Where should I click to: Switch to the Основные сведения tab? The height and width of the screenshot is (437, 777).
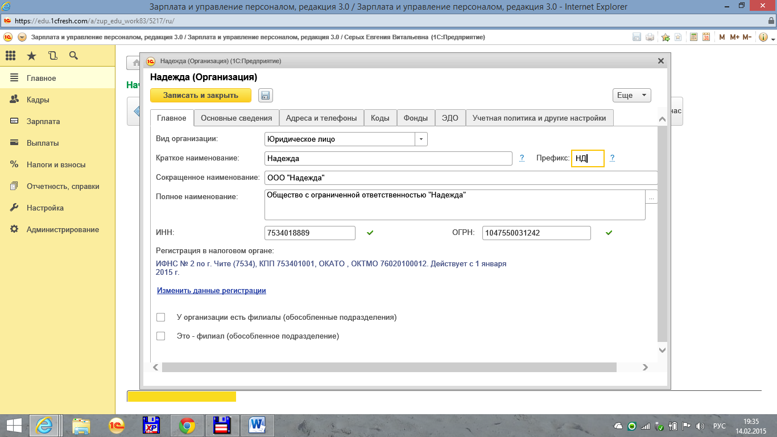[237, 118]
